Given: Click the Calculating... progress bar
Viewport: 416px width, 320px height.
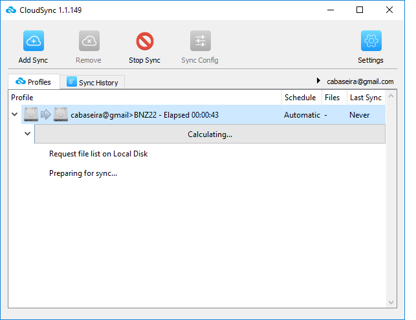Looking at the screenshot, I should pos(210,134).
